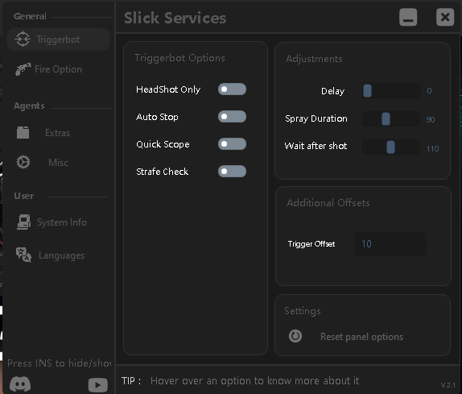
Task: Open the Misc menu label
Action: tap(58, 163)
